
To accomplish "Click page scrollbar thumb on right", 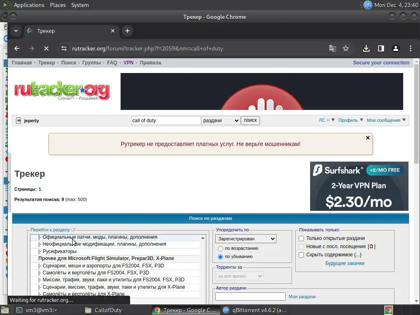I will 416,114.
